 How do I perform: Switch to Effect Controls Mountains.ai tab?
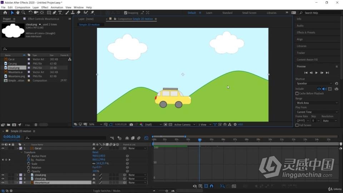[43, 19]
